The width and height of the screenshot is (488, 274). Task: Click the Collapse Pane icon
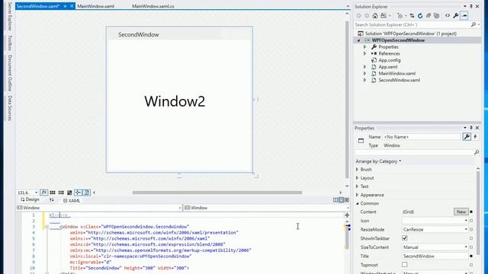tap(347, 200)
